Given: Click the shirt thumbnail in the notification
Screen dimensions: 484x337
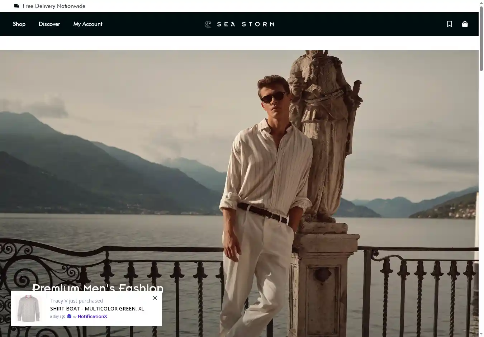Looking at the screenshot, I should [x=28, y=308].
